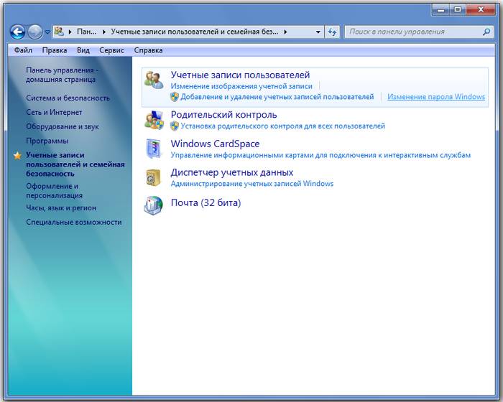Select 'Система и безопасность' in sidebar

[68, 98]
